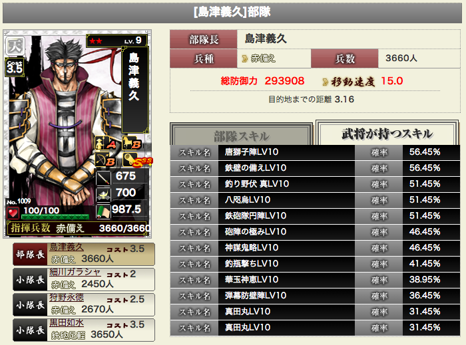466x345 pixels.
Task: Click the spear aptitude A icon
Action: click(x=105, y=143)
